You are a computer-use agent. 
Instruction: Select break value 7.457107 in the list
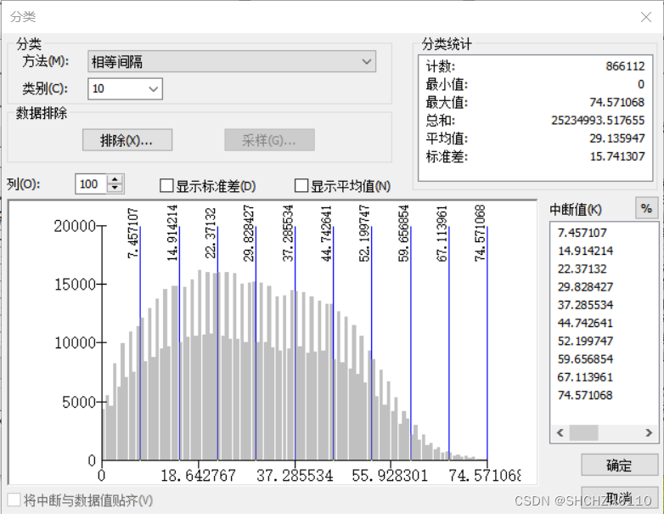point(582,233)
